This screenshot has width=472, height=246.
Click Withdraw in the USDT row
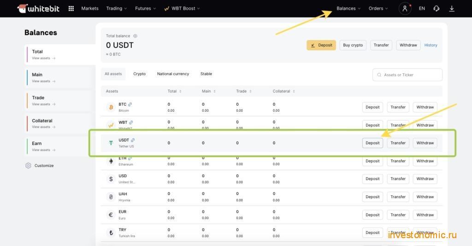[425, 143]
